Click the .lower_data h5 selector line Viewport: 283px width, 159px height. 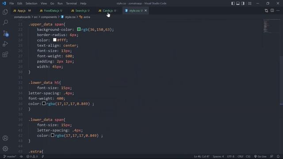tap(45, 83)
